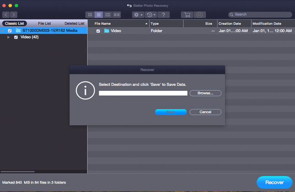Sort by Type column header

coord(166,24)
